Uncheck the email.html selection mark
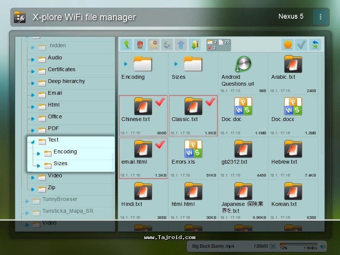340x255 pixels. click(160, 144)
